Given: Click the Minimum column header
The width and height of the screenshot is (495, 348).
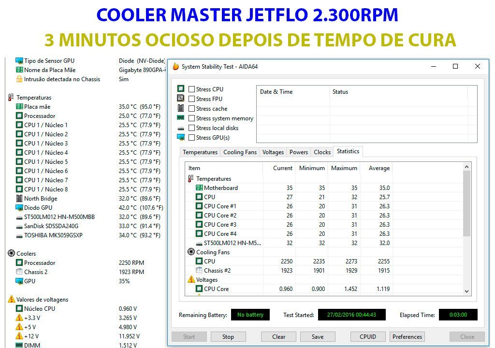Looking at the screenshot, I should point(312,168).
